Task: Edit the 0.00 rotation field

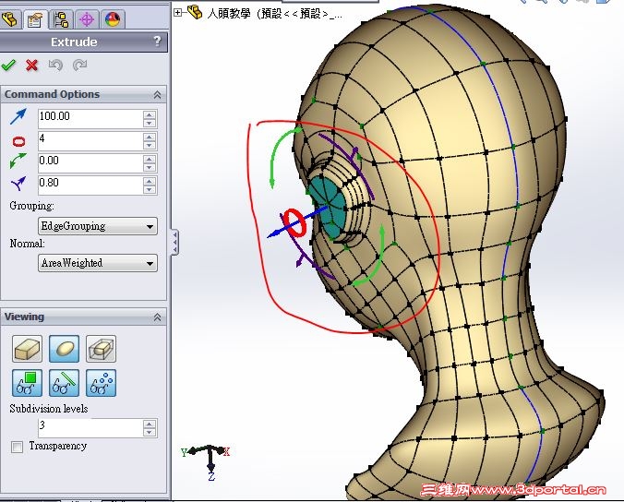Action: pos(90,163)
